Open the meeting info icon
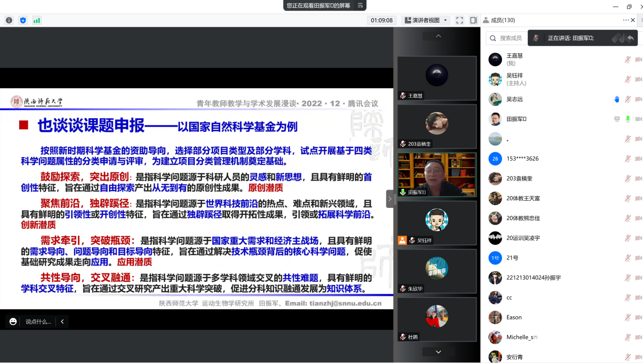 pyautogui.click(x=9, y=20)
